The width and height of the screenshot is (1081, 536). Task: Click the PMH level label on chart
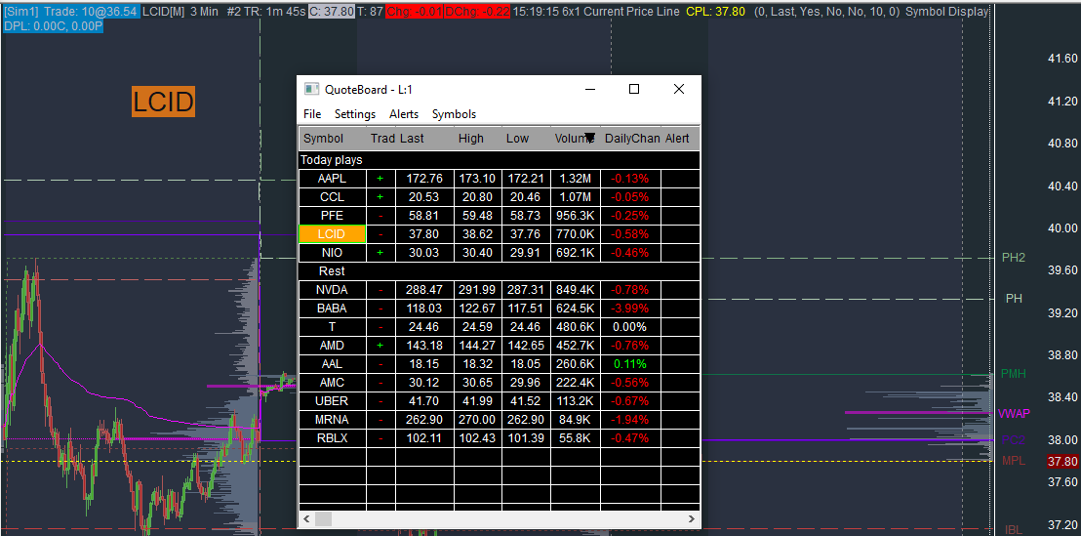(x=1014, y=374)
